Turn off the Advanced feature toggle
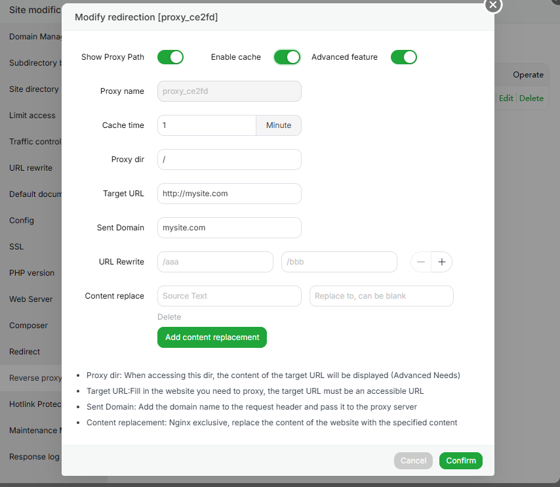 pos(404,57)
